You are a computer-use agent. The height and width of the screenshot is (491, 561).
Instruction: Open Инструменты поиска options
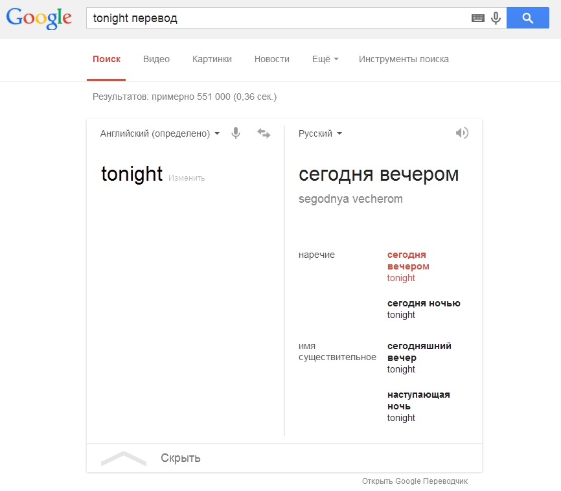click(404, 59)
